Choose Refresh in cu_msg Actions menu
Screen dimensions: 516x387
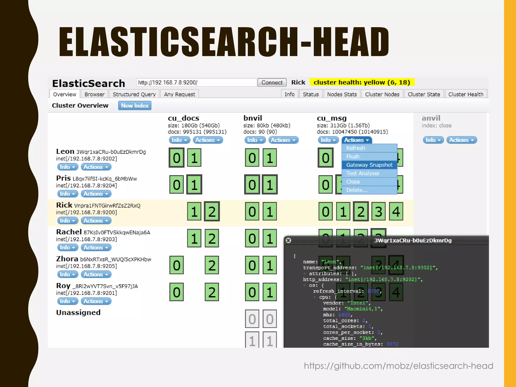[369, 148]
